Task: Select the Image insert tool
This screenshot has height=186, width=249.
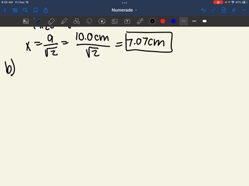Action: (115, 21)
